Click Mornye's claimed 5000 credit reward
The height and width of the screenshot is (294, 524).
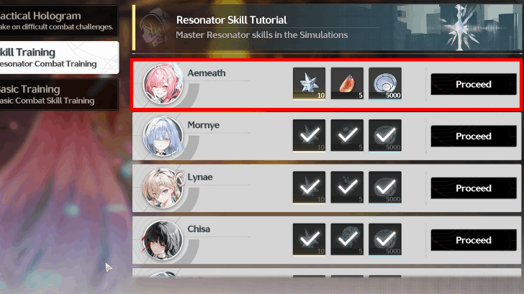385,135
